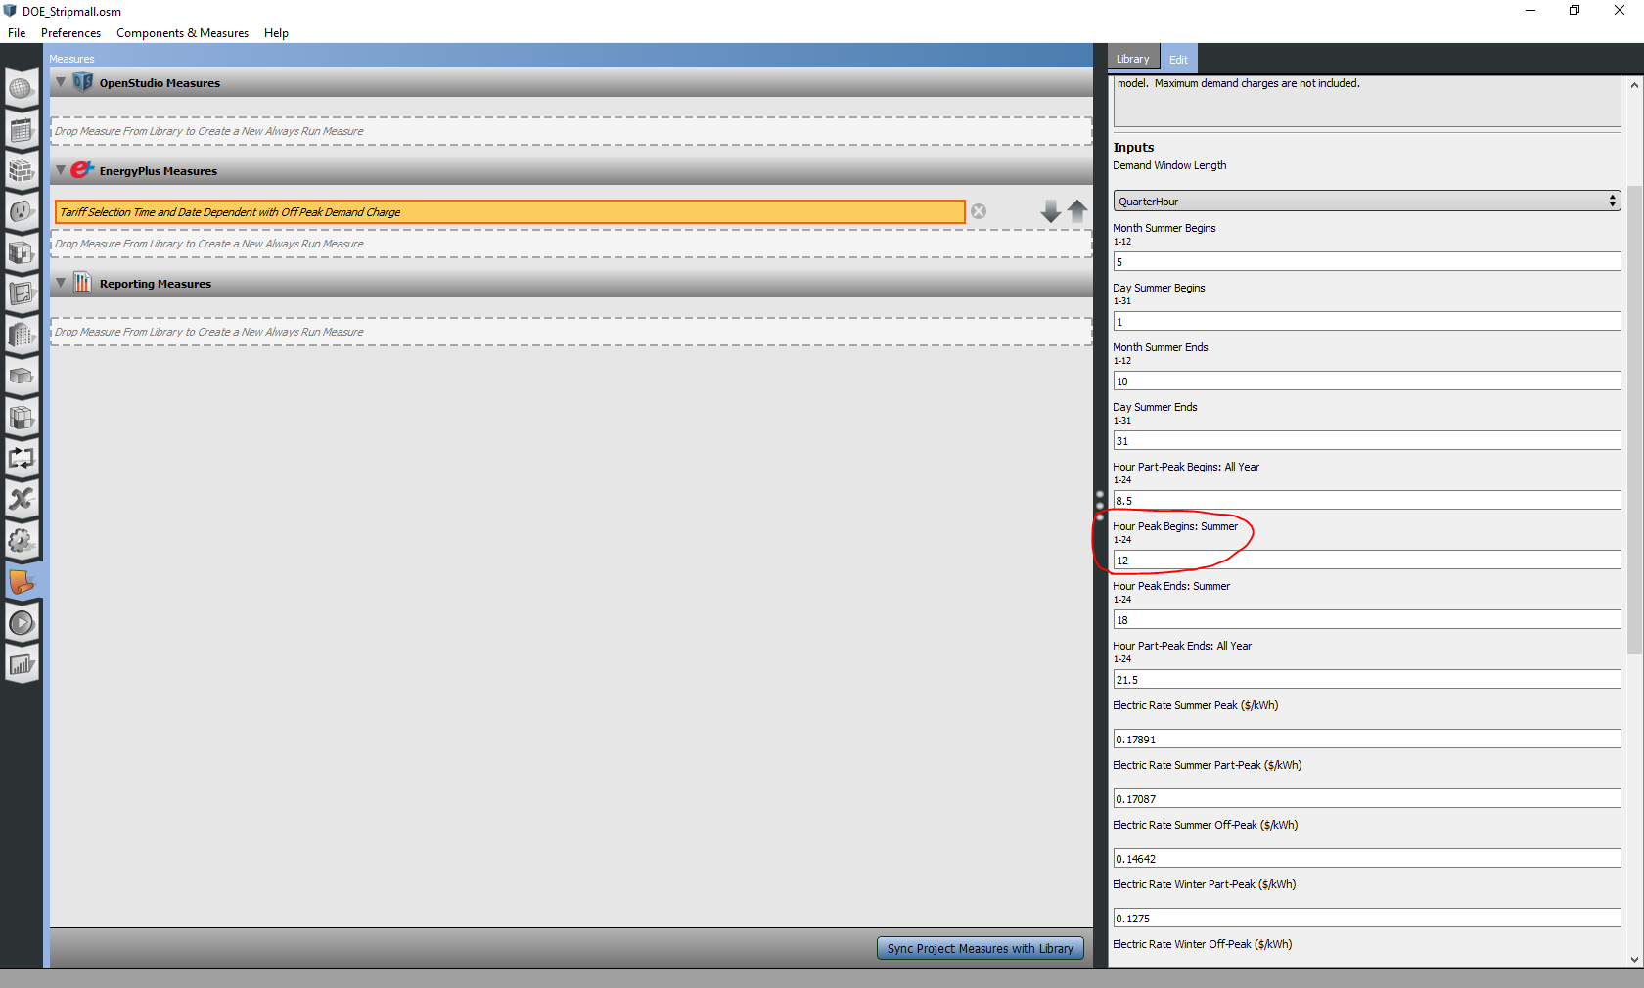Open the Site tab with globe icon
This screenshot has width=1644, height=988.
coord(22,89)
